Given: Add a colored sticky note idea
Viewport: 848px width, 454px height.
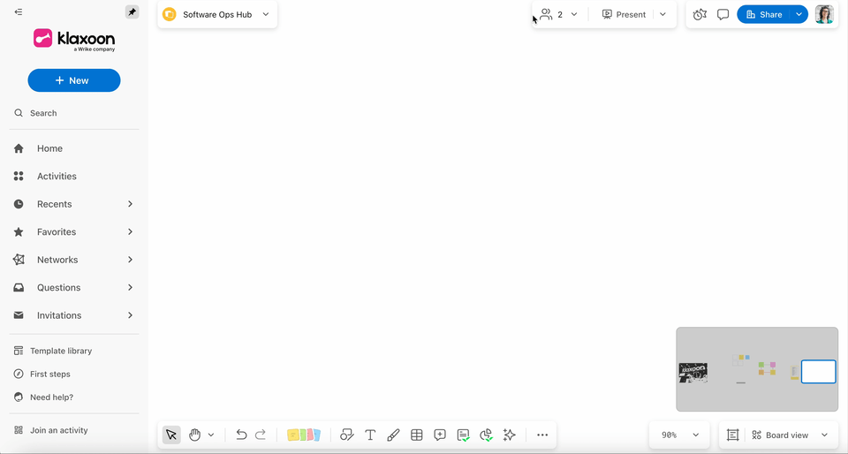Looking at the screenshot, I should (304, 435).
